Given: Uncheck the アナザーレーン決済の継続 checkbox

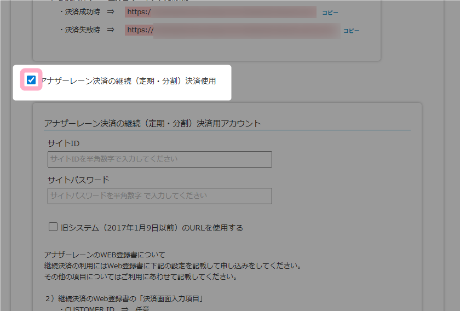Looking at the screenshot, I should click(31, 80).
